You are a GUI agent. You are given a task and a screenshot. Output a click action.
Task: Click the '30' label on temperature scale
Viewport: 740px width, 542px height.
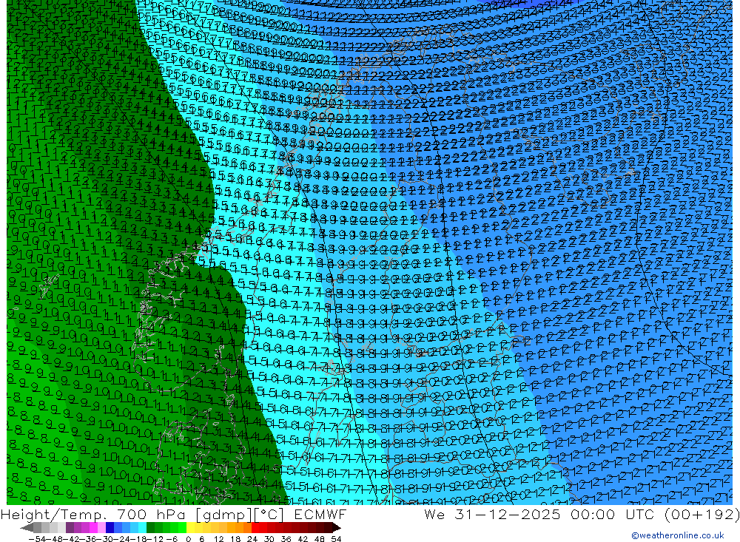tap(269, 539)
